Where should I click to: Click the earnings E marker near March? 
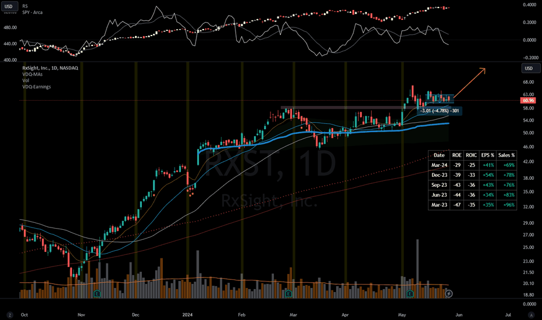[288, 294]
